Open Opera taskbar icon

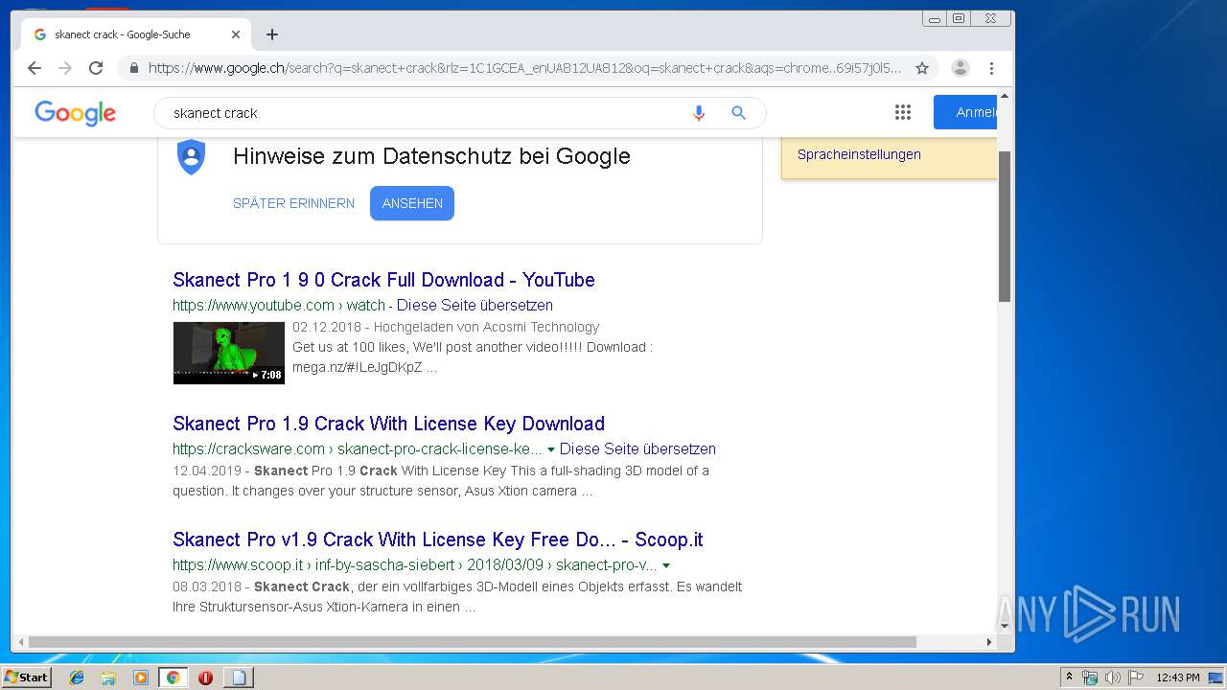tap(205, 678)
